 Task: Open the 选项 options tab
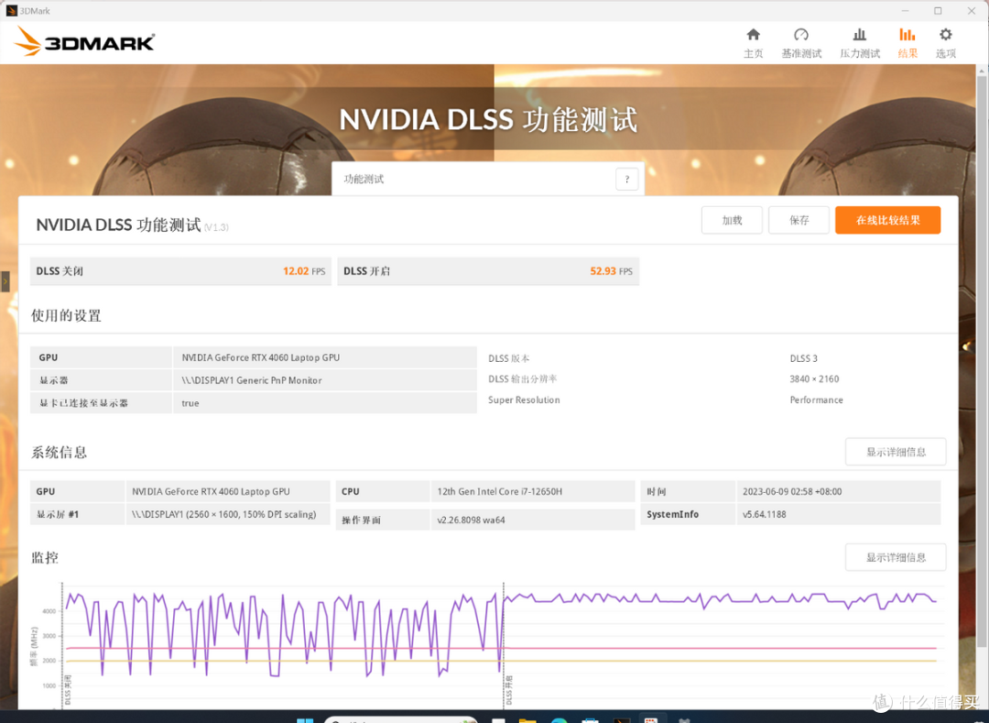[x=945, y=44]
